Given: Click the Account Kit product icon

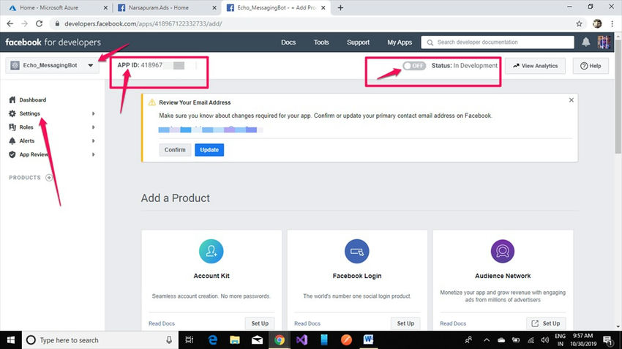Looking at the screenshot, I should coord(211,251).
